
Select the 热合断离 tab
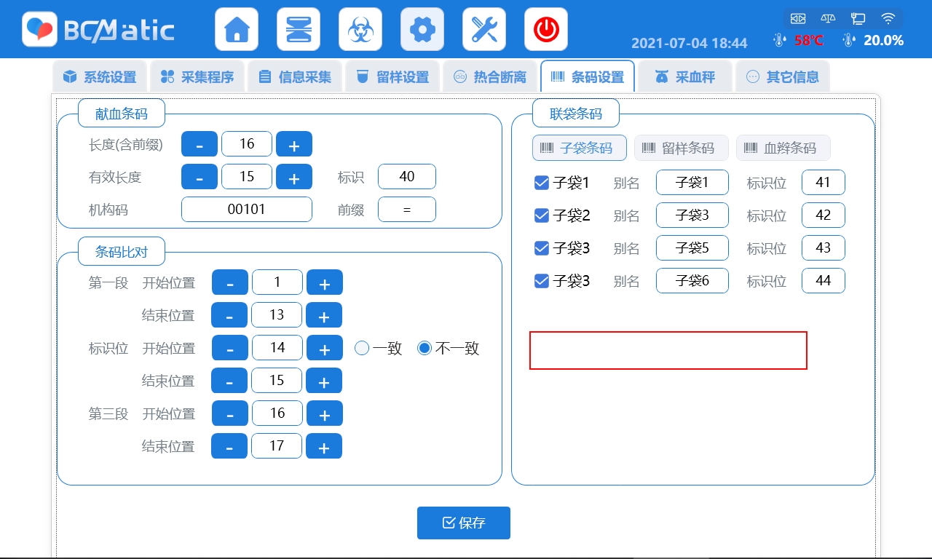[490, 76]
